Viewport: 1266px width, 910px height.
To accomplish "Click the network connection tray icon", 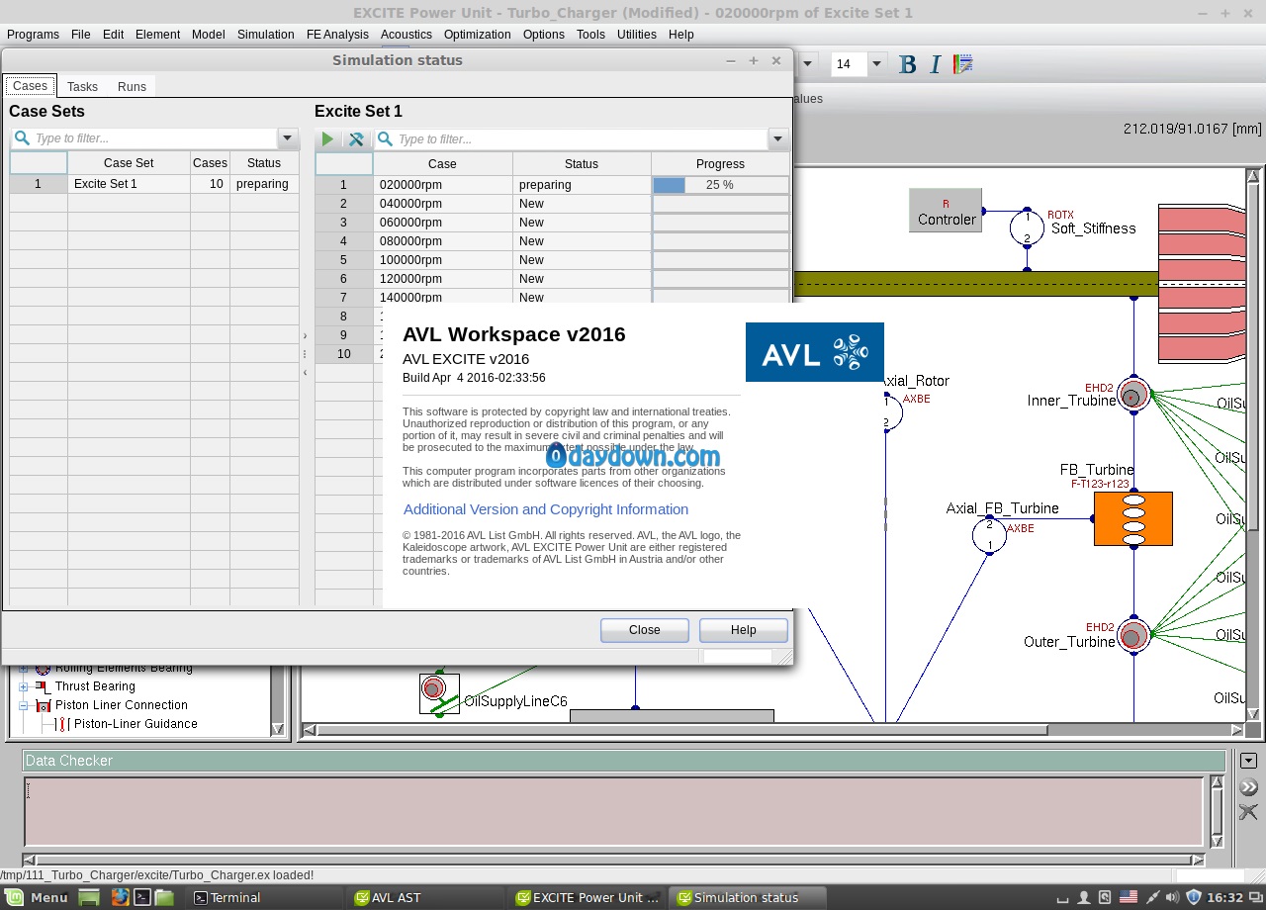I will (1151, 897).
